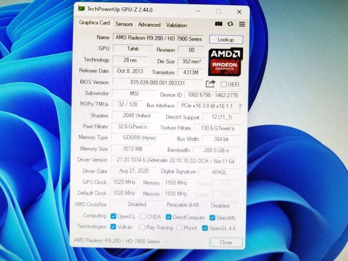Click the Resizable BAR value Disabled
The height and width of the screenshot is (261, 348).
(220, 205)
